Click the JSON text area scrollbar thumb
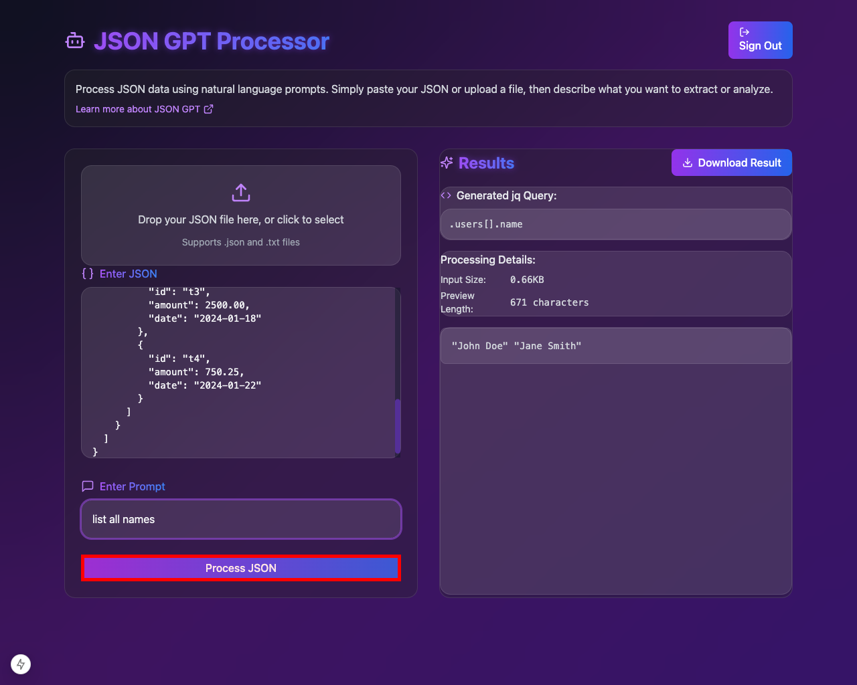Screen dimensions: 857x685 click(398, 426)
